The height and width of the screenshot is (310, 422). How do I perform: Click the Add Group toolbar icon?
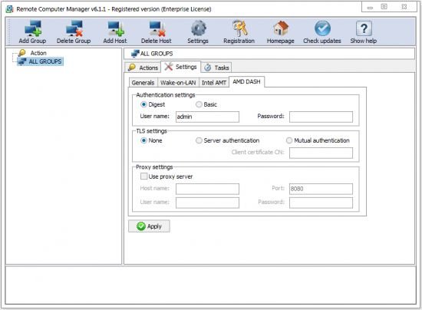(x=32, y=28)
